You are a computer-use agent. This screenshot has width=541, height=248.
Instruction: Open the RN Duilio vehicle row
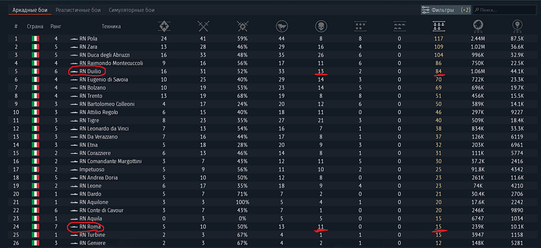(270, 71)
